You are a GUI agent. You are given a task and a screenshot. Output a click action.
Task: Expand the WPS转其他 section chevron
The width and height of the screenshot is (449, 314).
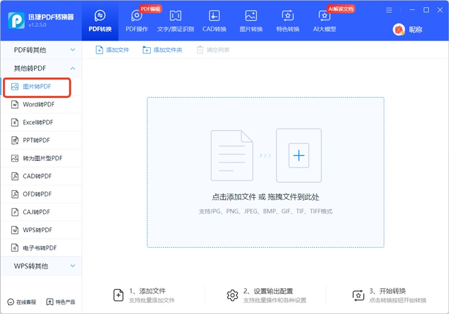pyautogui.click(x=72, y=266)
